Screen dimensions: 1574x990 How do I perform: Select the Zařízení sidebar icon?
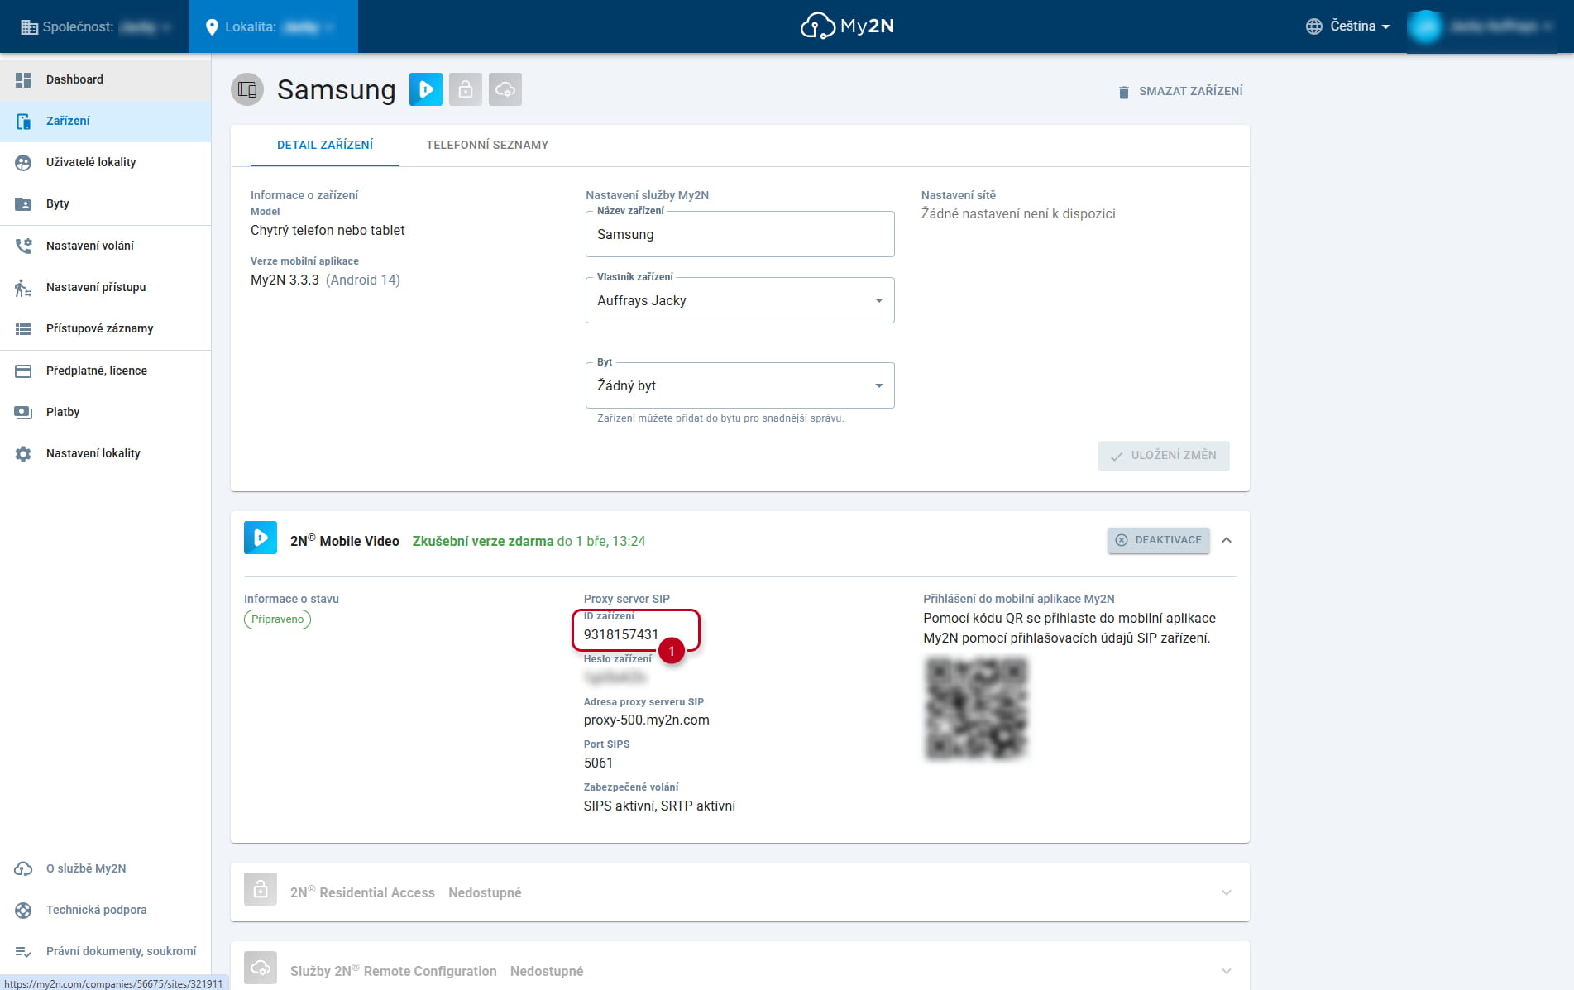pyautogui.click(x=23, y=122)
